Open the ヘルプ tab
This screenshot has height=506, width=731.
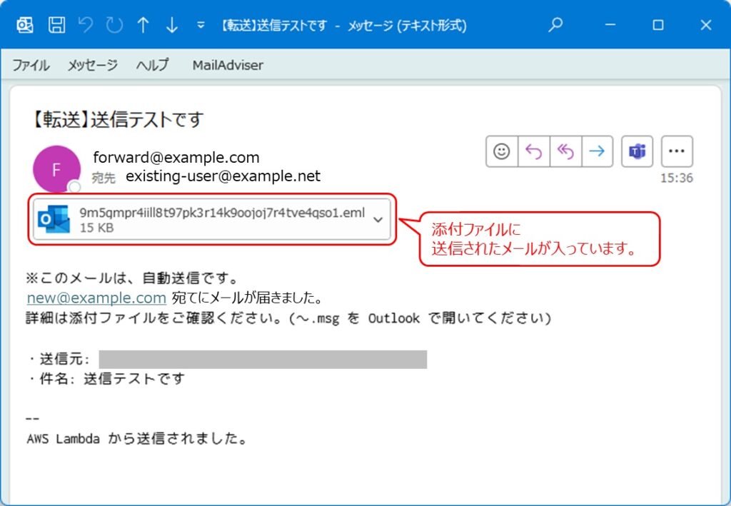coord(153,65)
